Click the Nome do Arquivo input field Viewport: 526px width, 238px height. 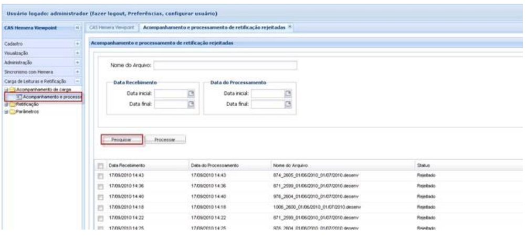pyautogui.click(x=225, y=65)
